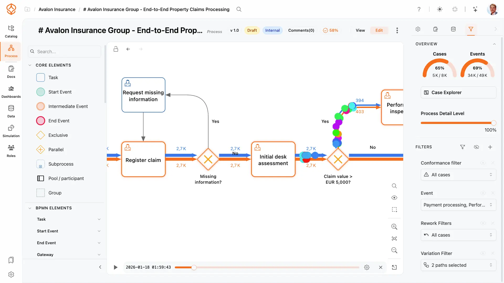Open the Rework Filters All cases dropdown

[x=458, y=235]
